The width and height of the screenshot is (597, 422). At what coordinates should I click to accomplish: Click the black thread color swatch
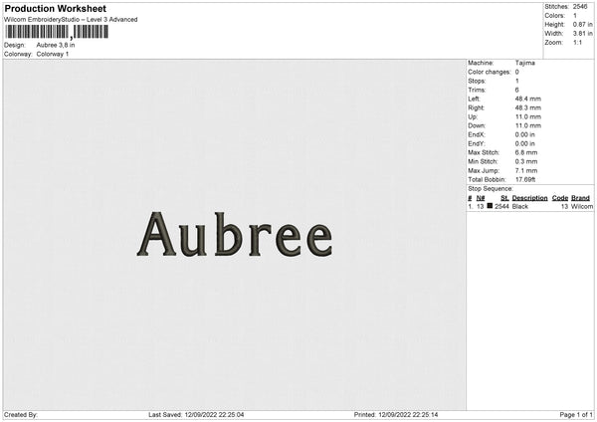coord(490,206)
